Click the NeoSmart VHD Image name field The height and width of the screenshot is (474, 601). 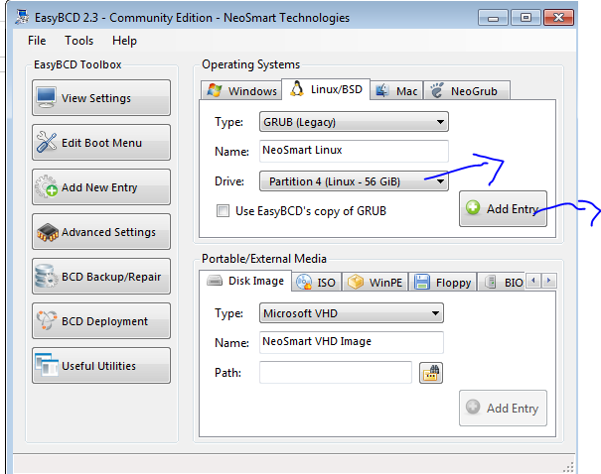click(352, 342)
